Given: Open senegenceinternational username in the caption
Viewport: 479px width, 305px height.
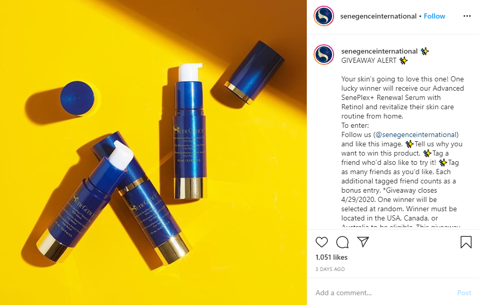Looking at the screenshot, I should (379, 52).
